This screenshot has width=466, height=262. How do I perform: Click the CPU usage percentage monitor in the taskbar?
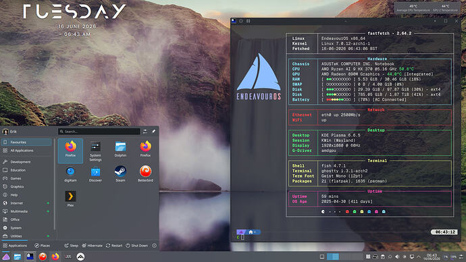(446, 257)
